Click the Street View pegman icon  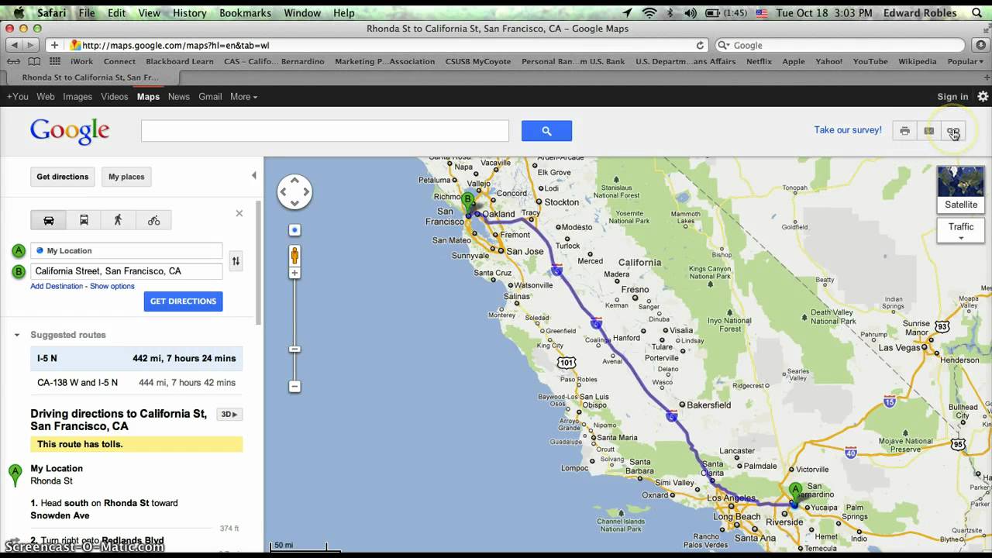tap(294, 255)
